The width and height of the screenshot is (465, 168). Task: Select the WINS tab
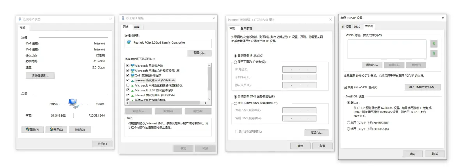pyautogui.click(x=369, y=27)
